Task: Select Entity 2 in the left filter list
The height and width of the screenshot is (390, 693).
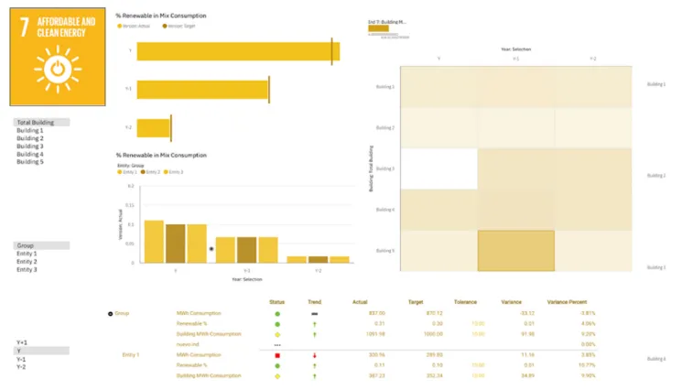Action: click(x=27, y=262)
